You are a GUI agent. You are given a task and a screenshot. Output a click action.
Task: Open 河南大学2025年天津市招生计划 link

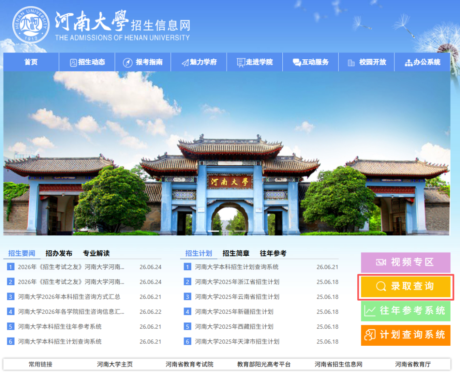pos(237,341)
